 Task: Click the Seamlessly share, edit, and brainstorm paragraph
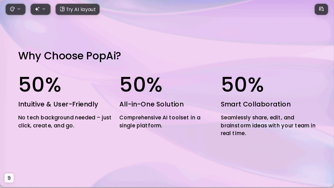click(x=268, y=125)
